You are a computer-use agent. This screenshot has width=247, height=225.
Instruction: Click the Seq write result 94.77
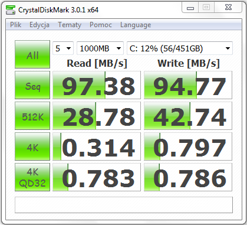tap(188, 85)
